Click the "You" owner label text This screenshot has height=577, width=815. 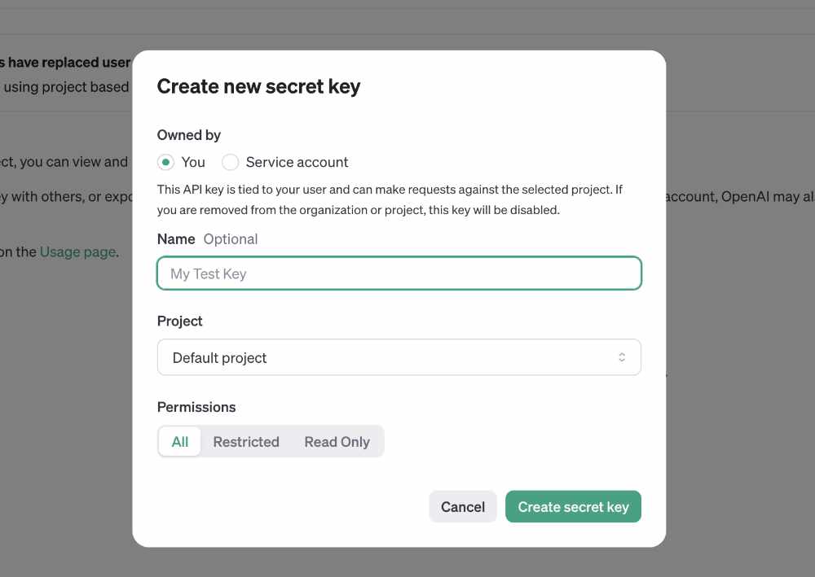(x=193, y=163)
